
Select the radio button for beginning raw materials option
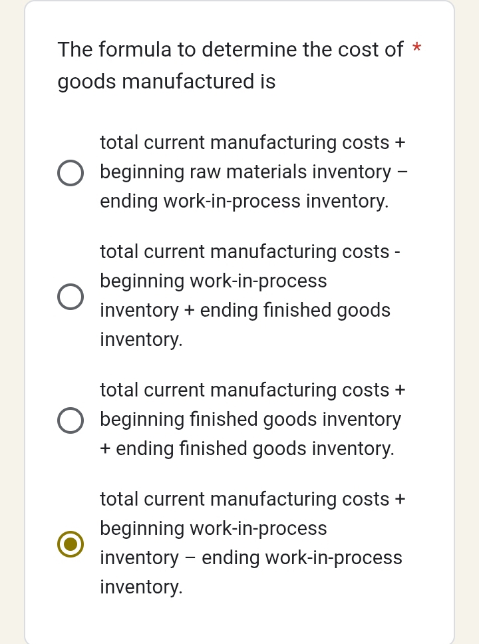pyautogui.click(x=71, y=172)
